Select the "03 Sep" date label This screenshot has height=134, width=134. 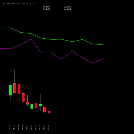point(35,128)
